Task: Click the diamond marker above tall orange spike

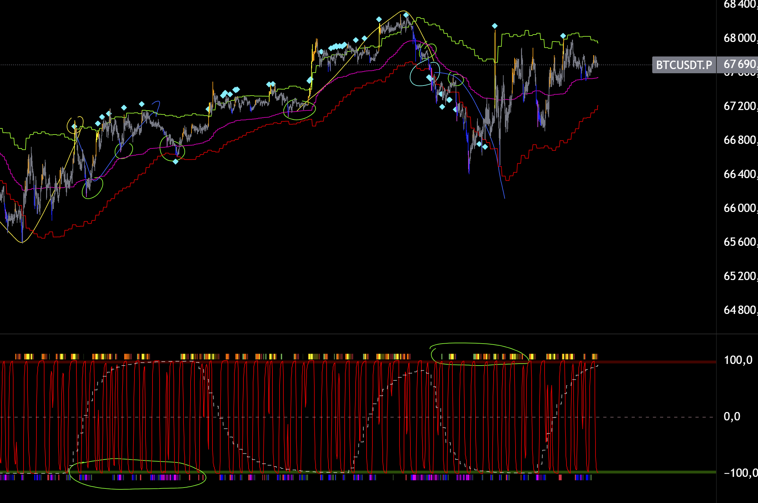Action: pyautogui.click(x=495, y=26)
